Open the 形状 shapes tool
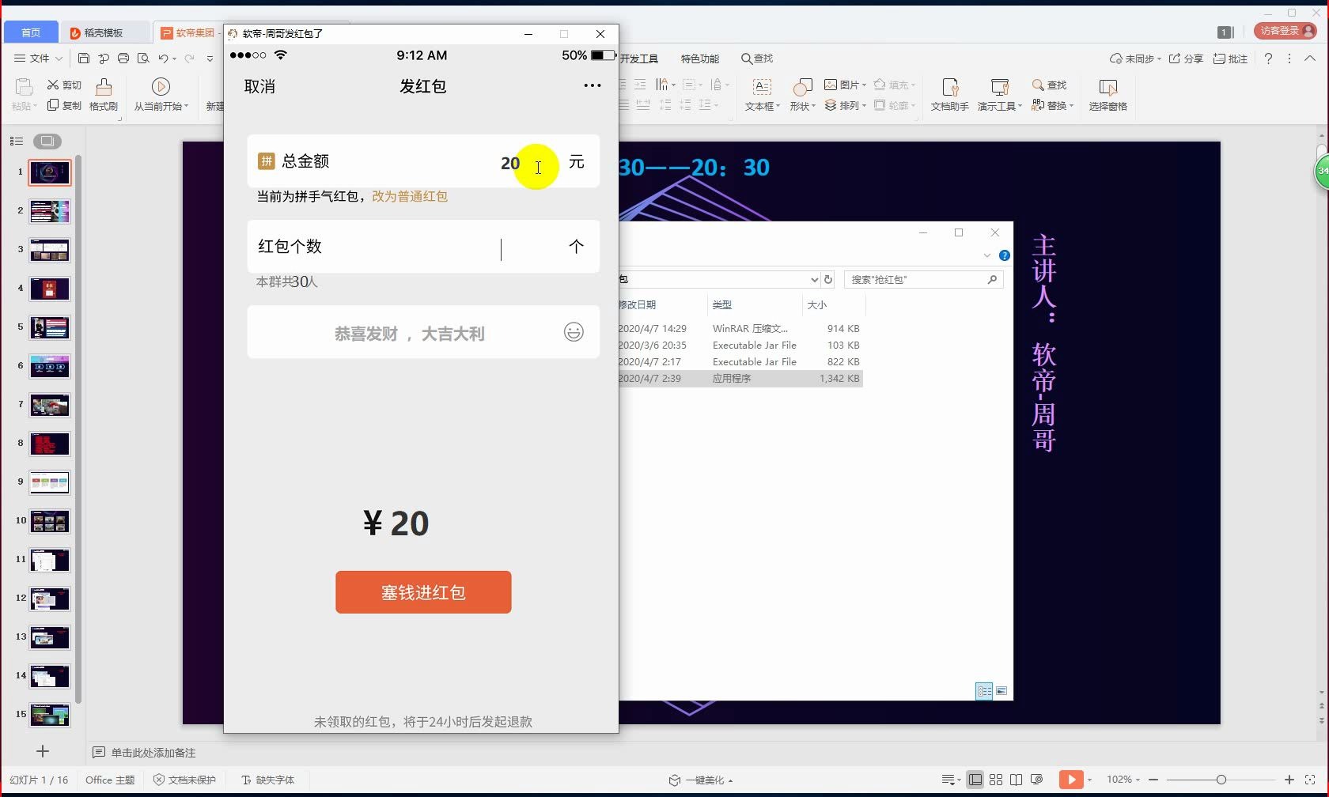This screenshot has height=797, width=1329. 799,95
